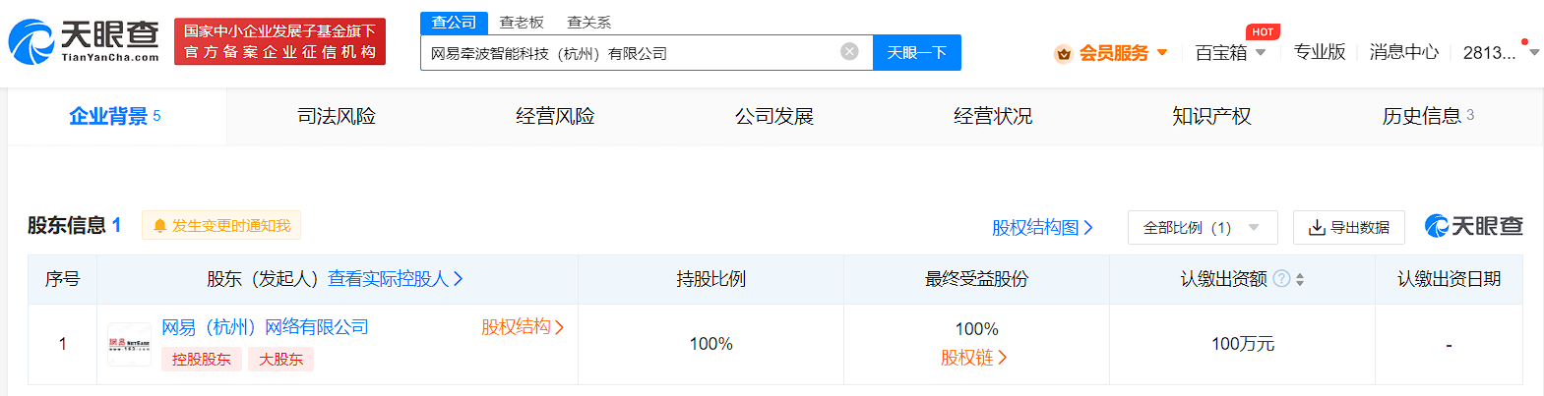Open the account dropdown next to 2813...
Screen dimensions: 1544x396
pyautogui.click(x=1533, y=53)
